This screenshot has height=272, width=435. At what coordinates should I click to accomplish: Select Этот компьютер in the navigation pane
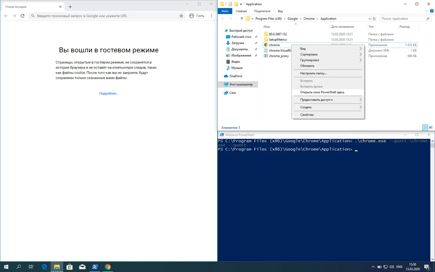click(241, 84)
